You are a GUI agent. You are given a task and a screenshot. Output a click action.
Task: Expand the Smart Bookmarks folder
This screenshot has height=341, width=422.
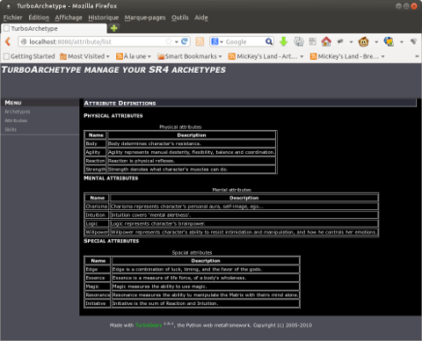(x=190, y=56)
